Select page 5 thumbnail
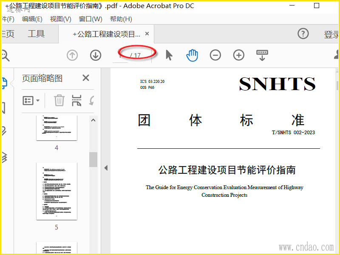The image size is (340, 255). point(57,191)
